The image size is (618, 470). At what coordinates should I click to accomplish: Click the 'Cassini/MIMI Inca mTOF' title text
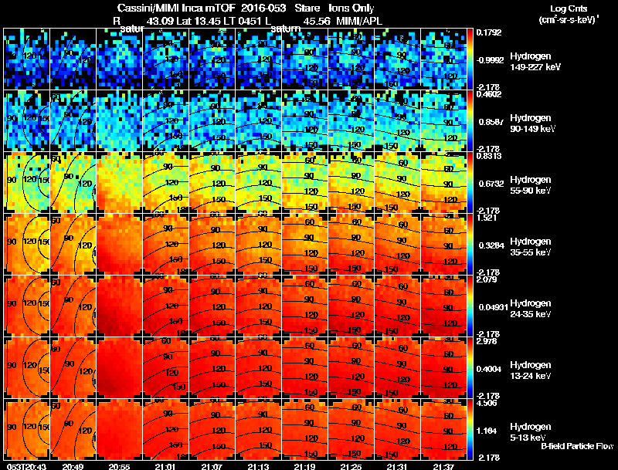coord(176,8)
